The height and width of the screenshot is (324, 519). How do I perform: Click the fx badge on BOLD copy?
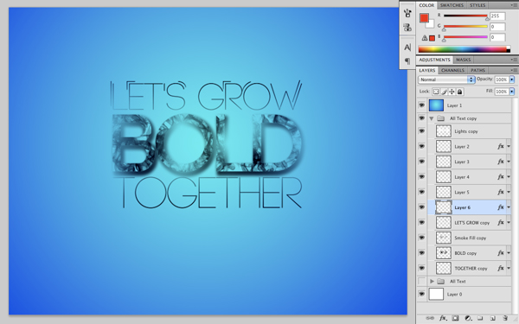(501, 252)
